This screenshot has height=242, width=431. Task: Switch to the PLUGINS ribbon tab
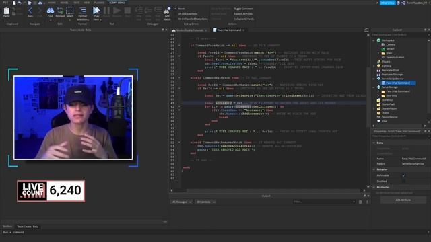point(99,3)
